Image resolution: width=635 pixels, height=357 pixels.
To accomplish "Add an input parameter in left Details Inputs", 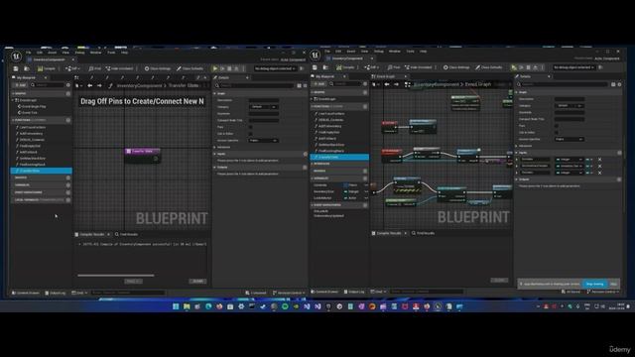I will [x=305, y=154].
